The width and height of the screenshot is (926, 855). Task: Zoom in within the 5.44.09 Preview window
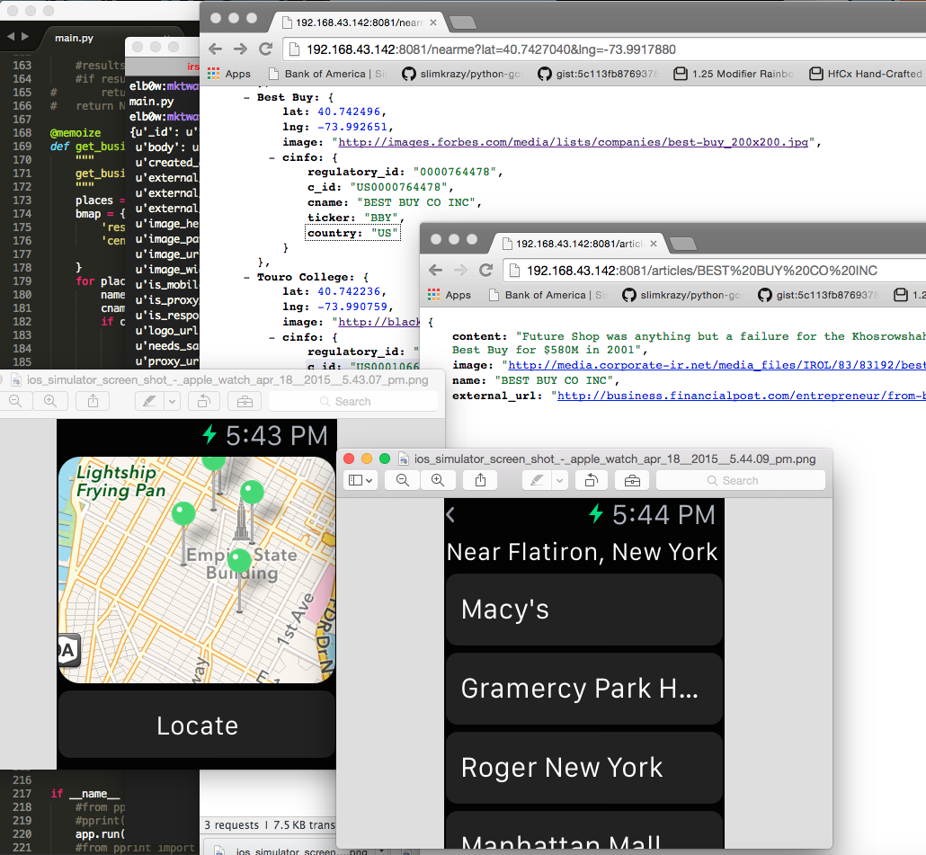pyautogui.click(x=438, y=481)
